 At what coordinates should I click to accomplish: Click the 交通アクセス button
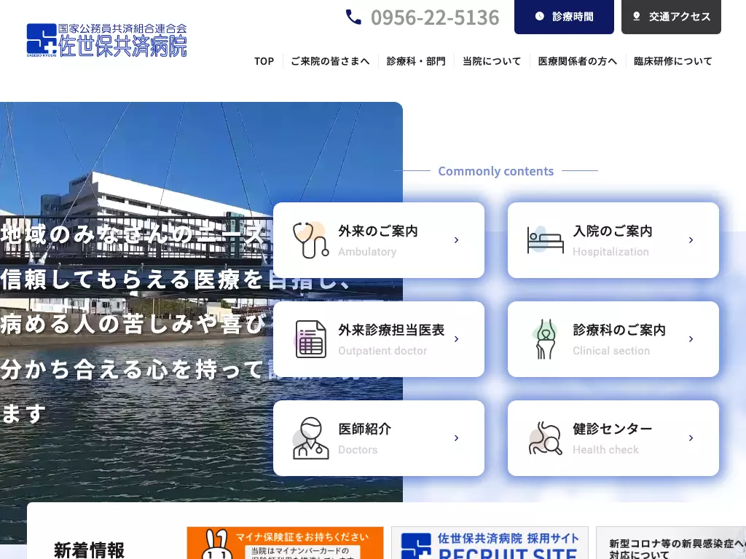click(671, 17)
